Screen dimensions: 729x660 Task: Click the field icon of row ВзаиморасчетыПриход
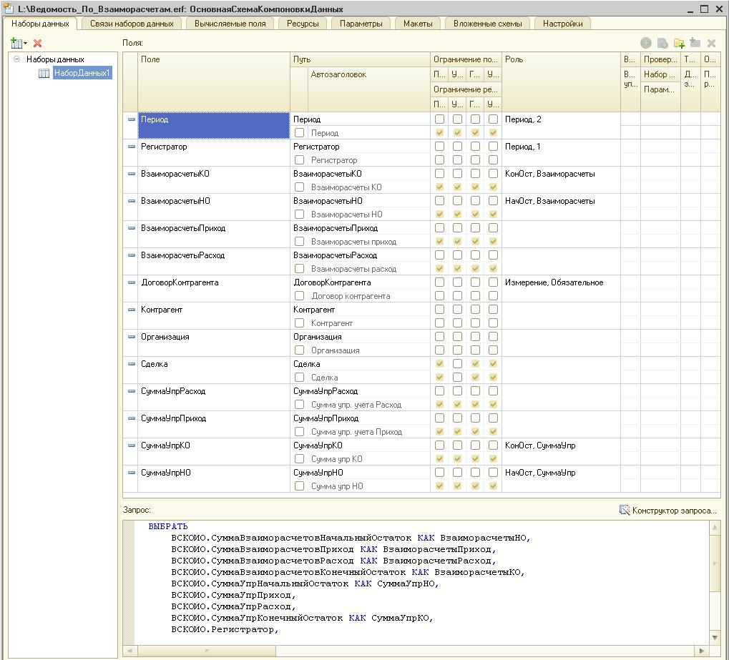coord(132,228)
